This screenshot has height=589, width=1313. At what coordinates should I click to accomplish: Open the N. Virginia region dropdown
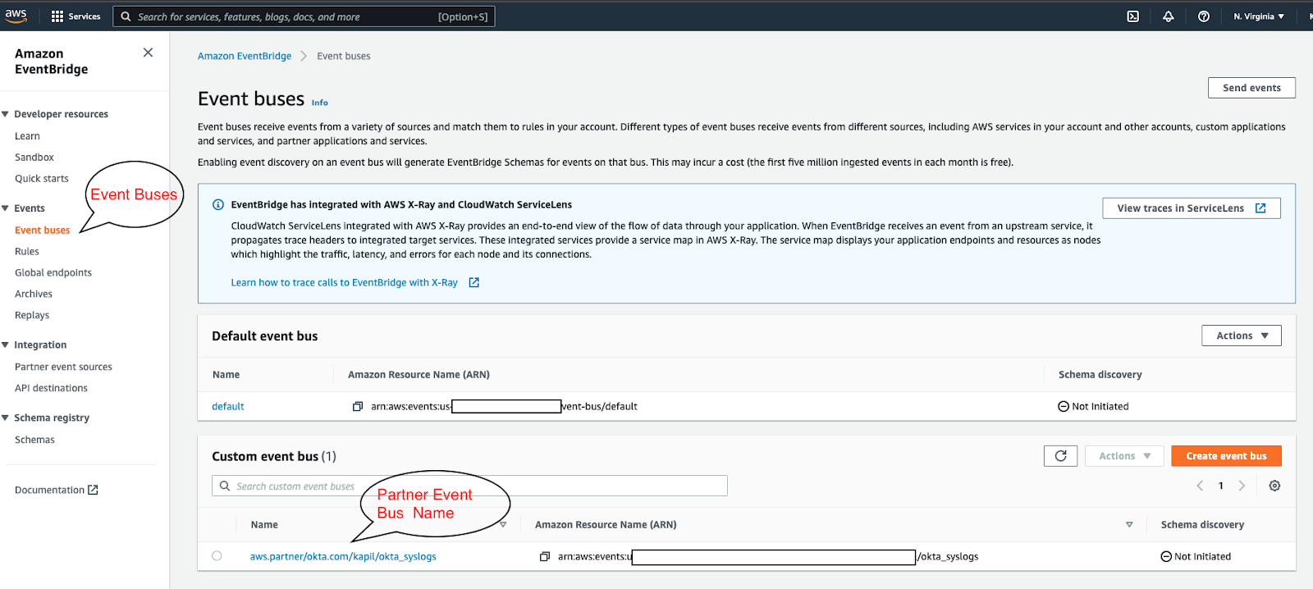coord(1259,16)
